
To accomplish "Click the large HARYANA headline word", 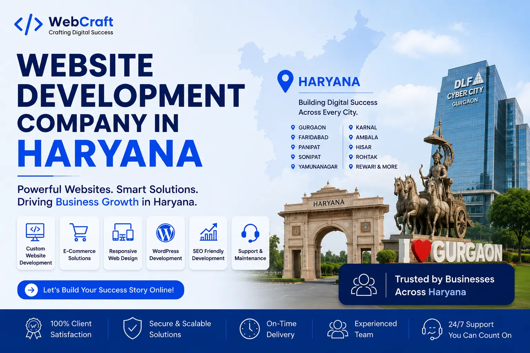I will click(x=110, y=154).
